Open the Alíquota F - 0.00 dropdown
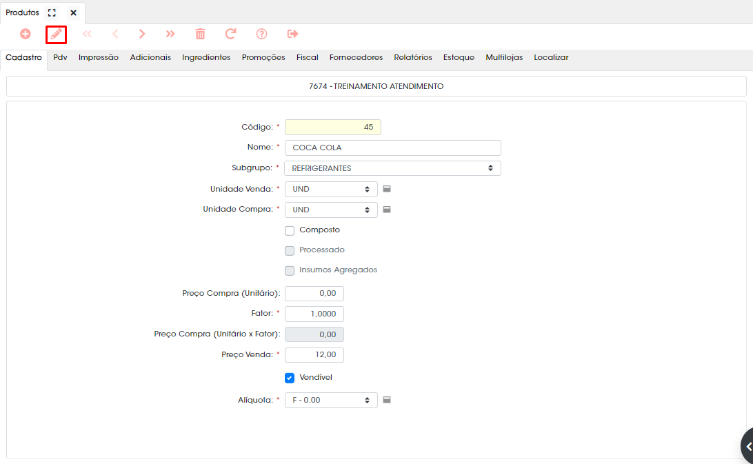This screenshot has height=464, width=753. 331,400
